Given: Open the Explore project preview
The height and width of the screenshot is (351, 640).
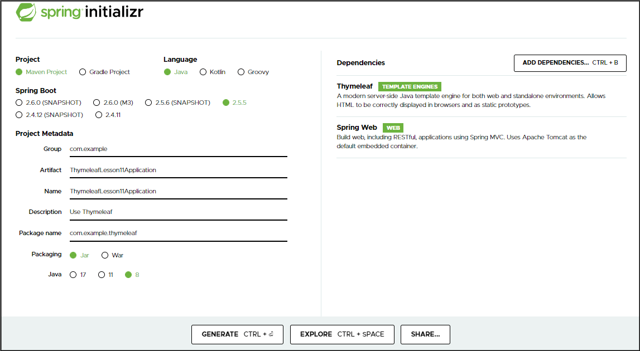Looking at the screenshot, I should point(341,334).
